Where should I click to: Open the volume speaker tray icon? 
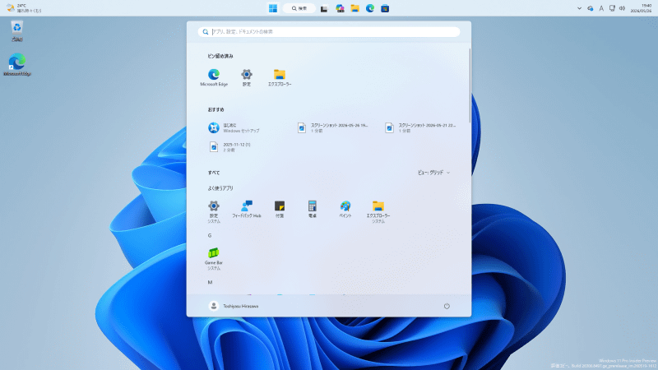point(623,8)
